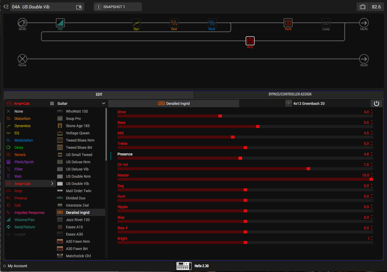Select the Cab category in the list
387x272 pixels.
point(17,205)
